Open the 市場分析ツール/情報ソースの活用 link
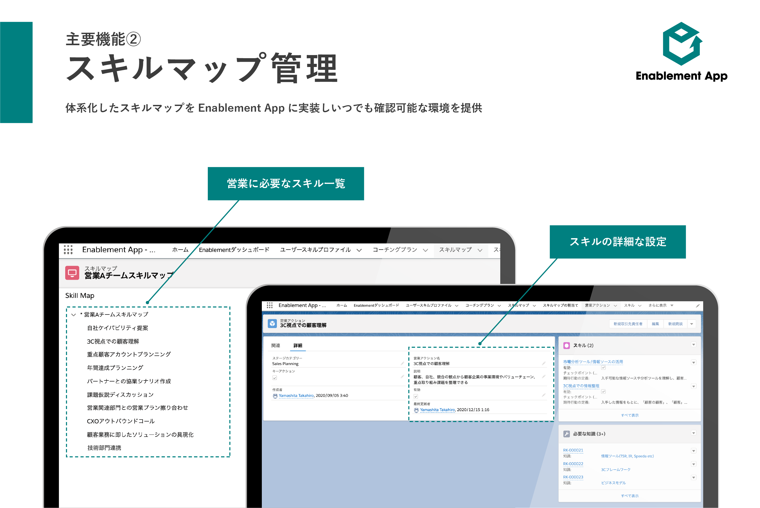Image resolution: width=760 pixels, height=508 pixels. (593, 362)
